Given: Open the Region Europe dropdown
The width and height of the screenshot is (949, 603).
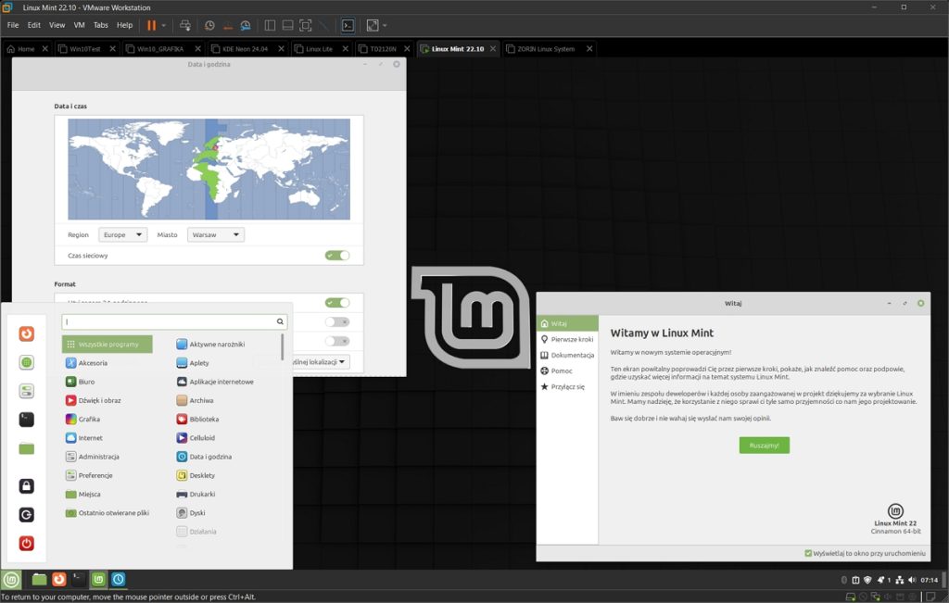Looking at the screenshot, I should coord(122,234).
